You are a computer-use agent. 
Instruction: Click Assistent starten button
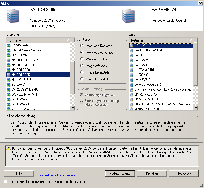pos(120,174)
